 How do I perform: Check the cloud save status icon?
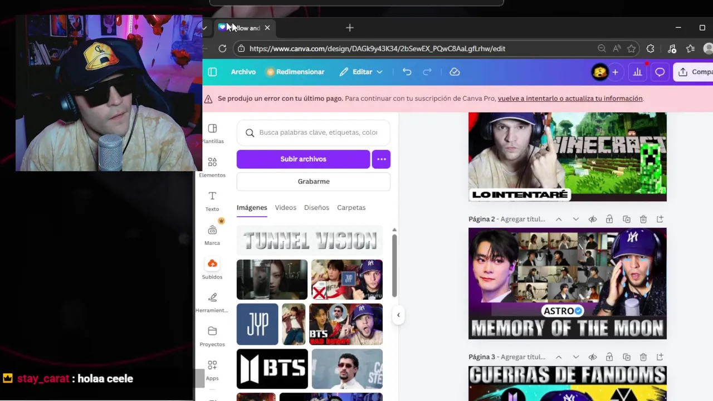[x=455, y=72]
